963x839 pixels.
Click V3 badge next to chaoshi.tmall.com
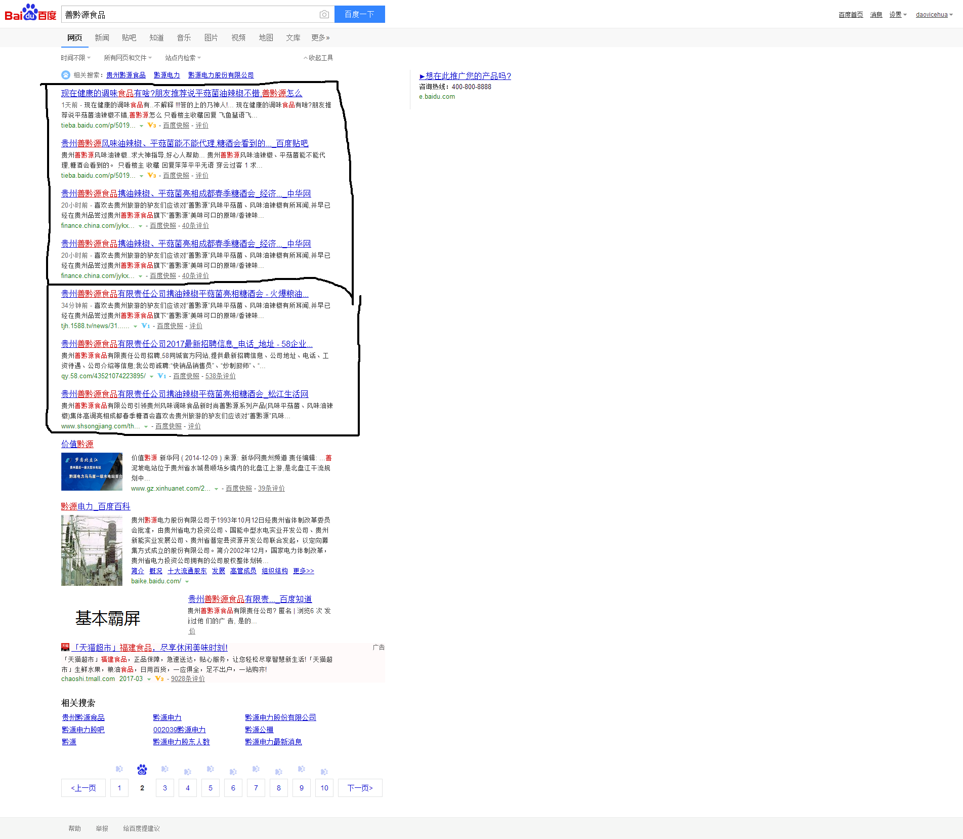pos(159,678)
